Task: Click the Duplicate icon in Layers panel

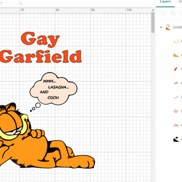Action: (173, 13)
